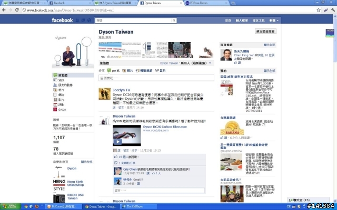337x210 pixels.
Task: Select the link share icon in the composer
Action: [x=137, y=70]
